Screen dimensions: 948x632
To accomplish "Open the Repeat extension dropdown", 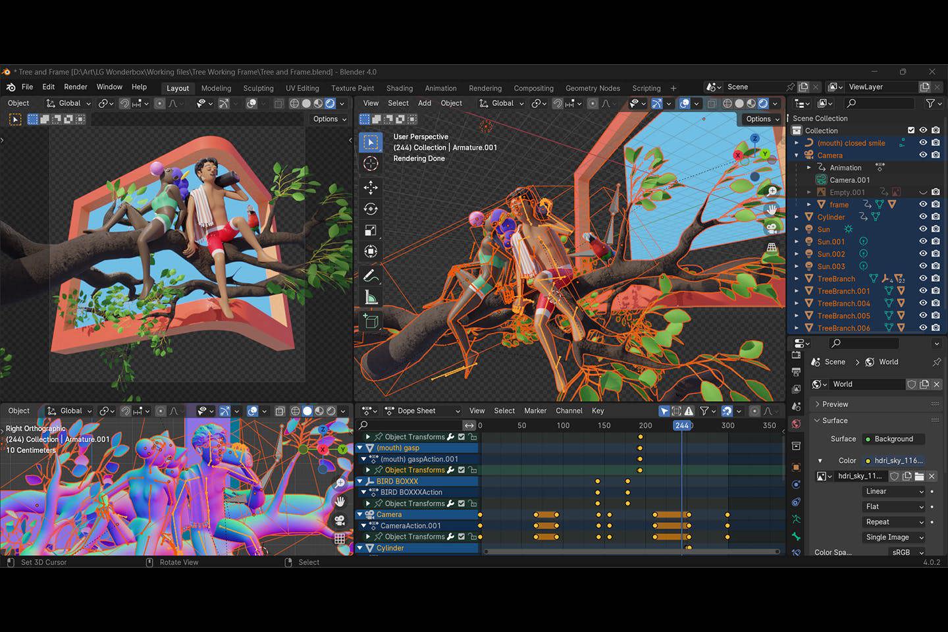I will pos(894,522).
